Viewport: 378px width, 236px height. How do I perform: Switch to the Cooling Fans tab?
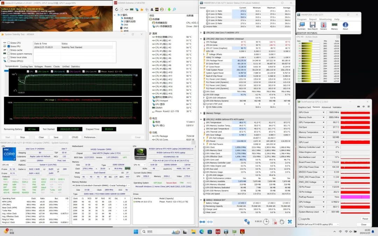coord(26,66)
